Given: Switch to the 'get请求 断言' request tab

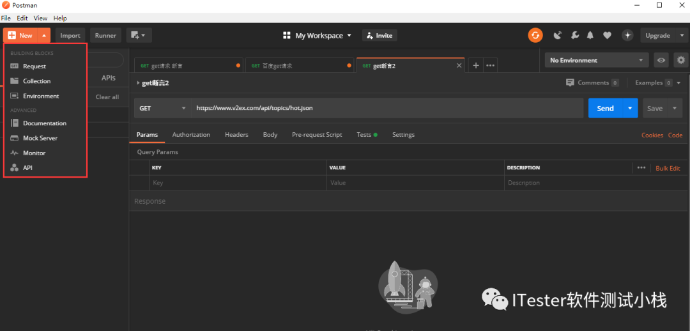Looking at the screenshot, I should click(188, 66).
